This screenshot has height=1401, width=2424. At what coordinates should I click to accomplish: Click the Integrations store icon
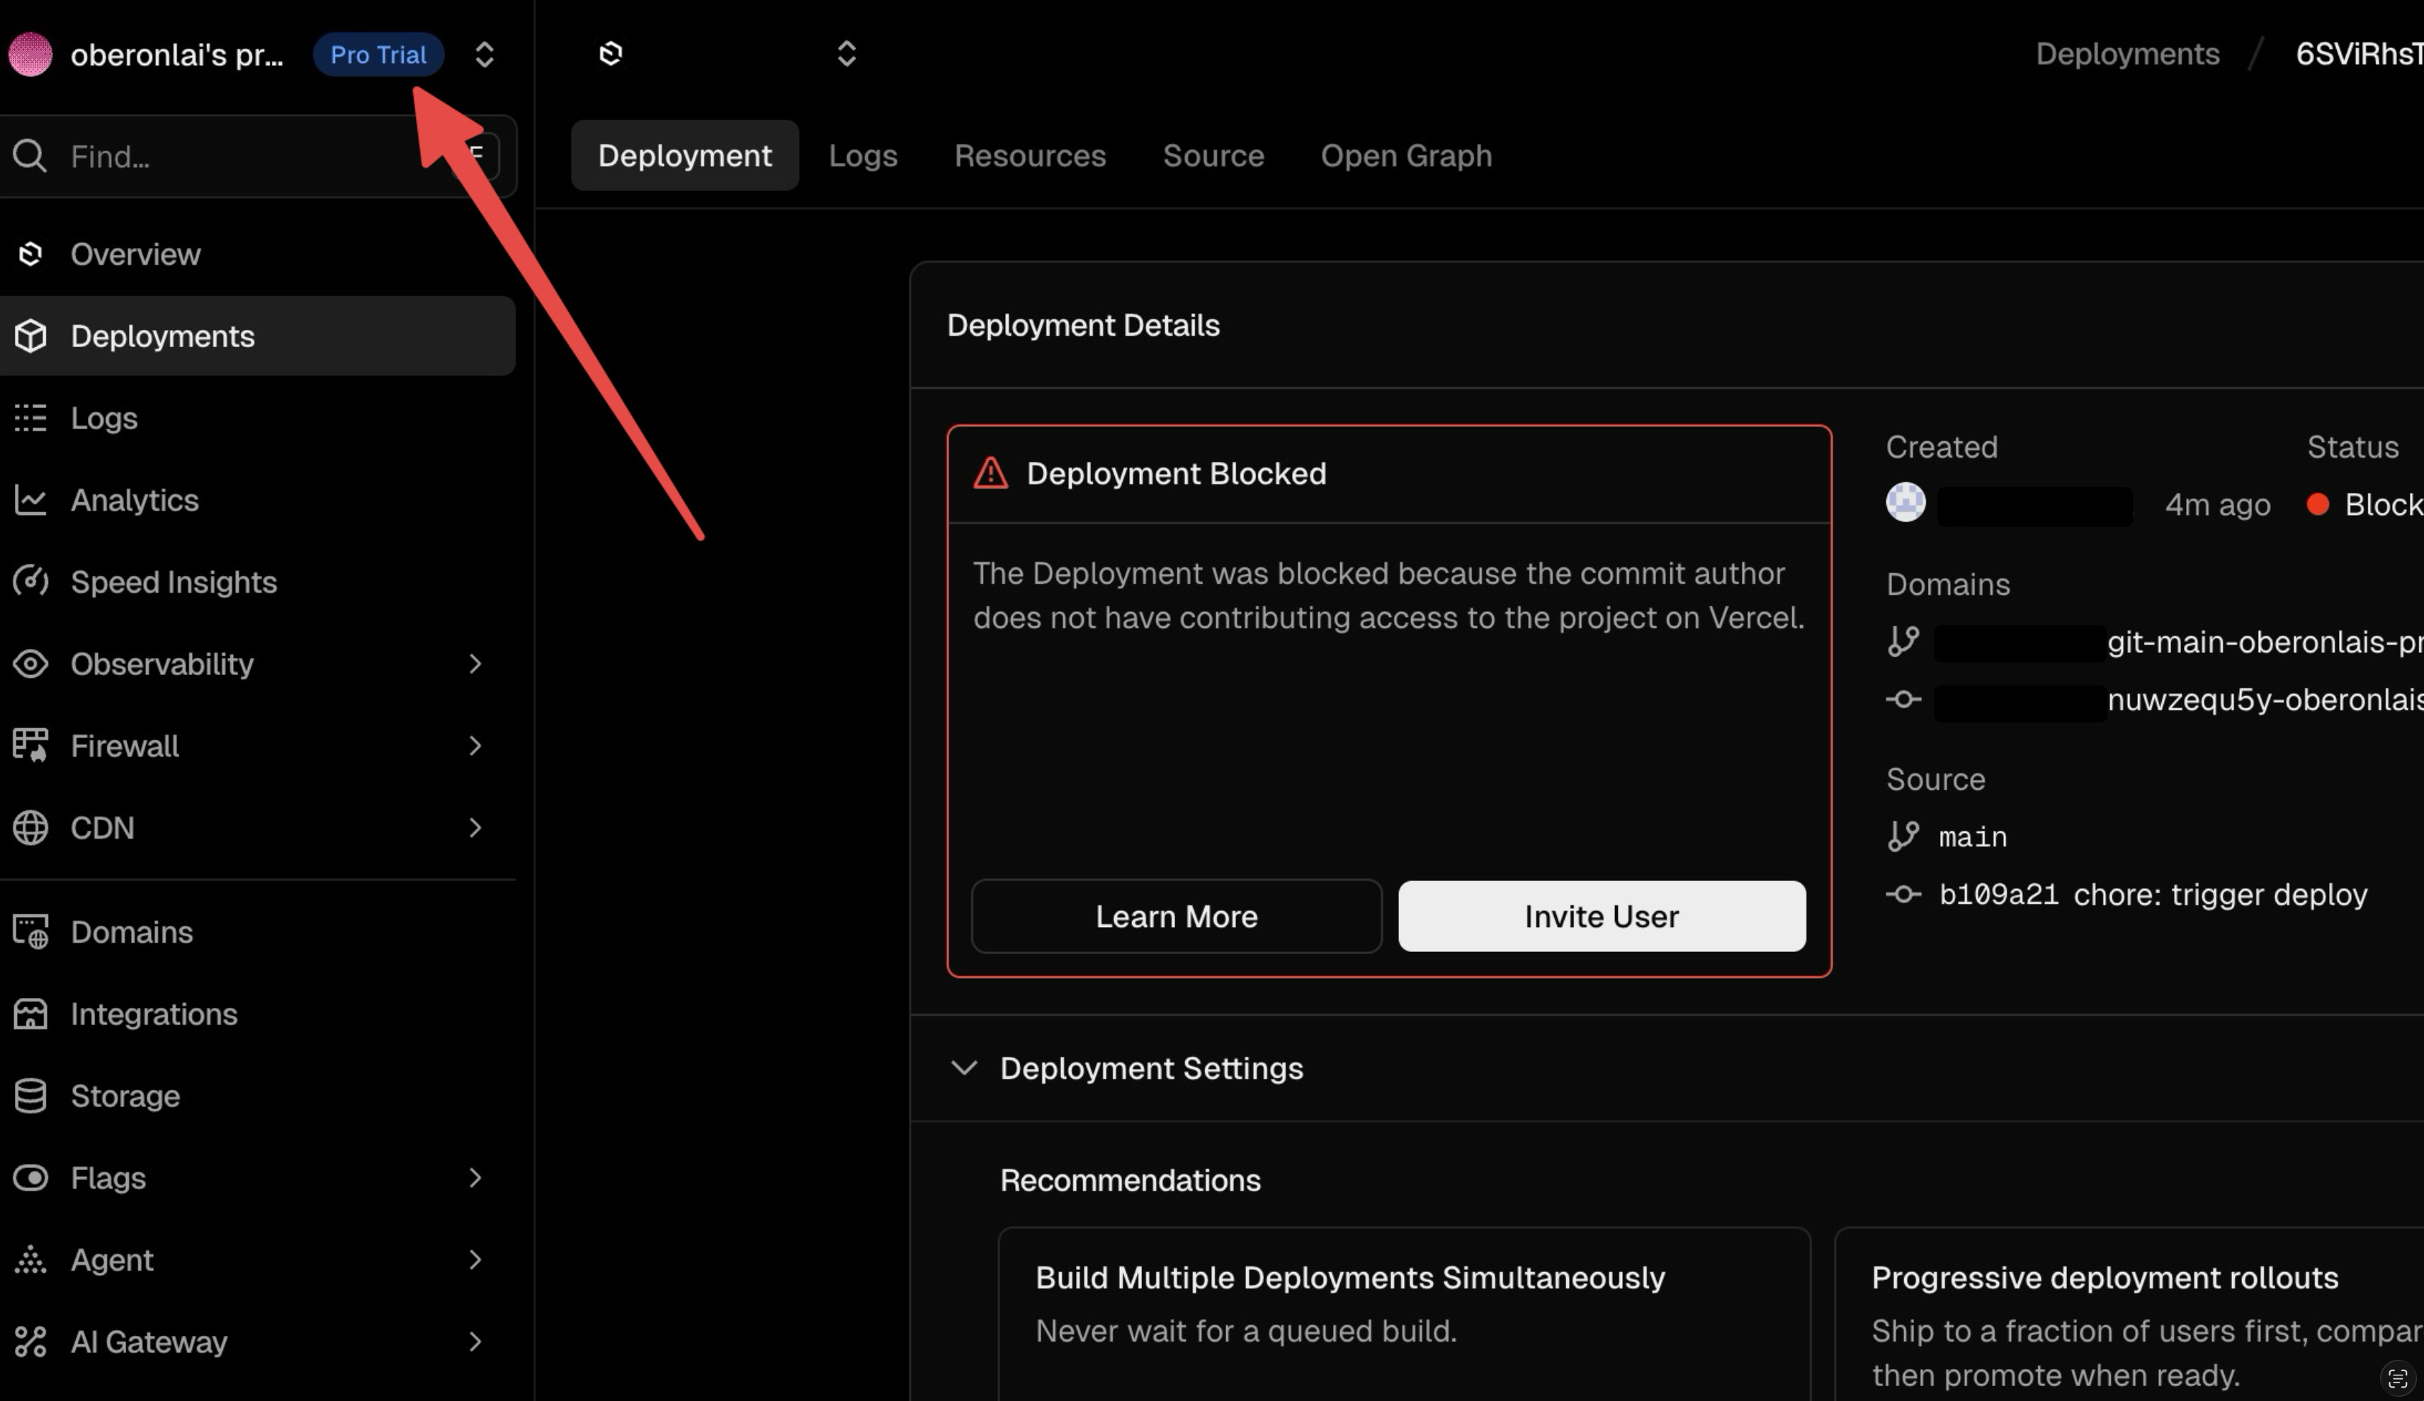tap(30, 1014)
